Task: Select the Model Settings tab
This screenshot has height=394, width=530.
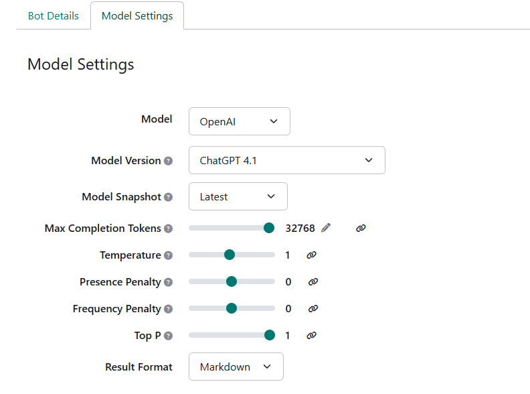Action: pyautogui.click(x=137, y=15)
